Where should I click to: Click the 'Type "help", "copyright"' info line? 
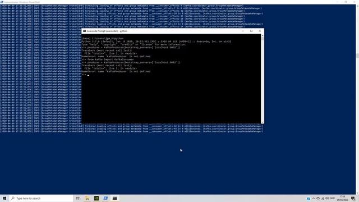[x=134, y=44]
